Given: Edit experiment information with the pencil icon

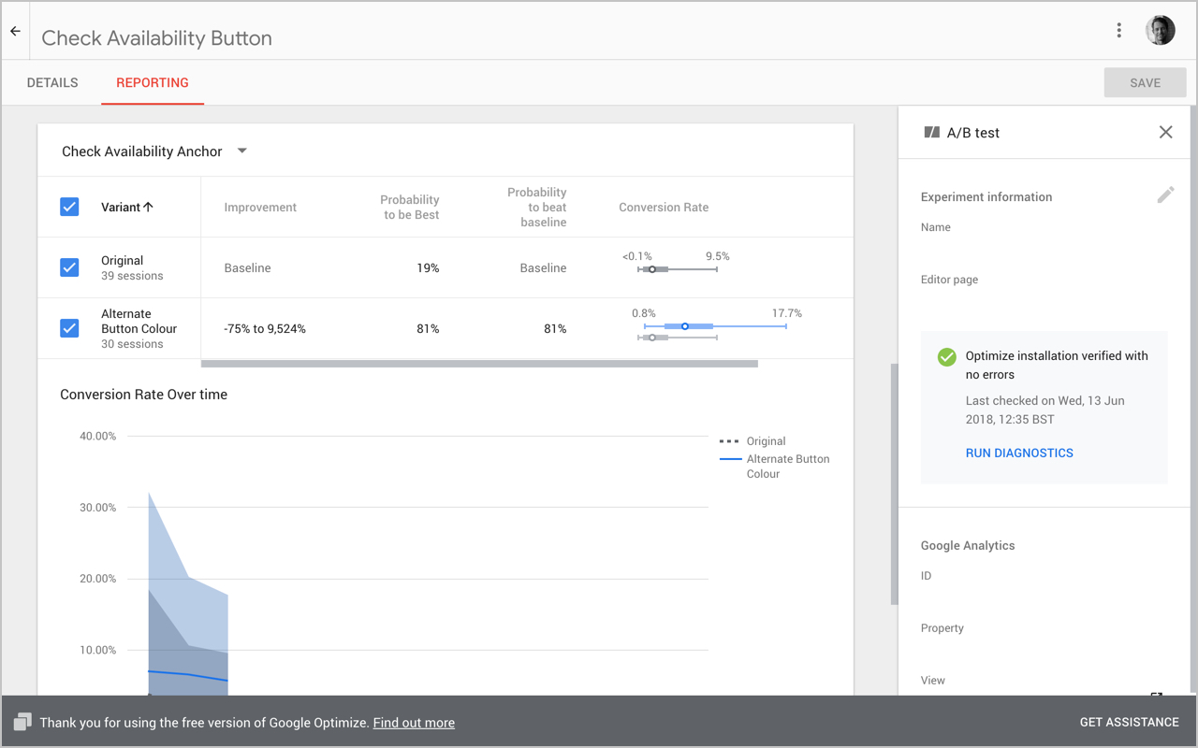Looking at the screenshot, I should coord(1165,194).
